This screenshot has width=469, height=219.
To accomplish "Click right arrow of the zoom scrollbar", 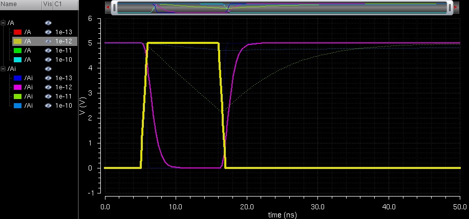I will pyautogui.click(x=456, y=8).
